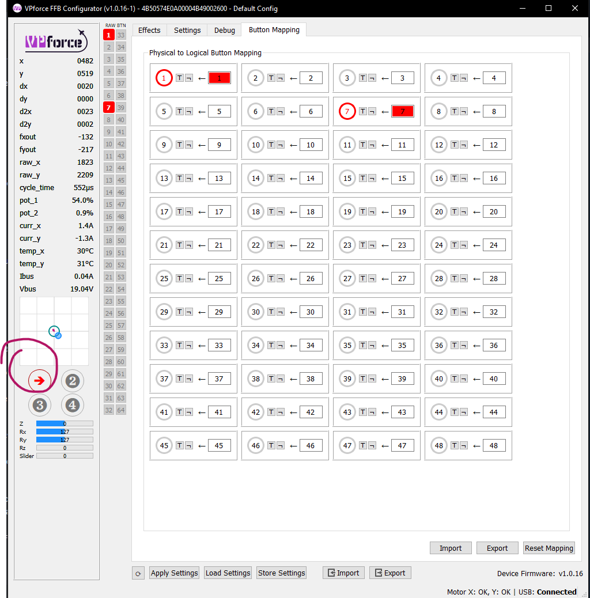Click the red arrow button 1 indicator

[x=39, y=381]
